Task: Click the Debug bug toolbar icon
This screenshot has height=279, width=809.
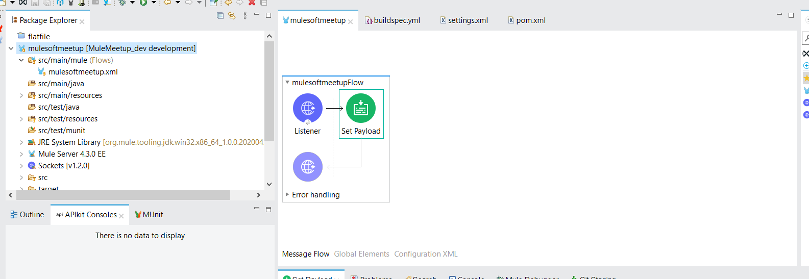Action: point(122,3)
